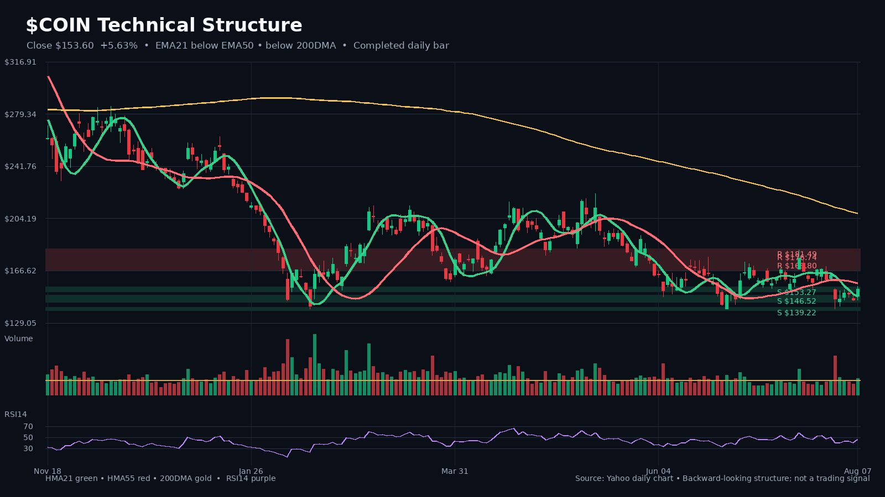Select the "Completed daily bar" label
Screen dimensions: 885x497
tap(401, 46)
